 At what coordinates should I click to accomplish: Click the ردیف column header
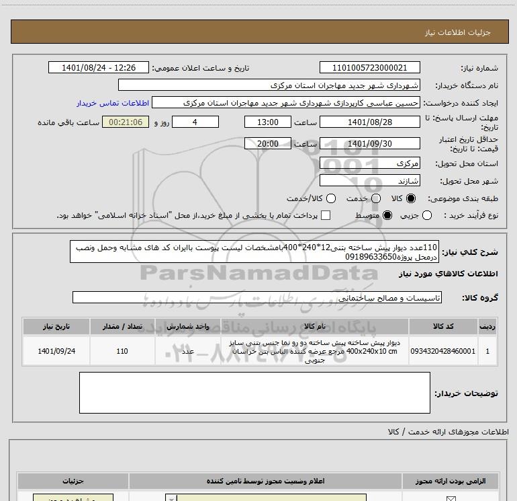(x=487, y=326)
